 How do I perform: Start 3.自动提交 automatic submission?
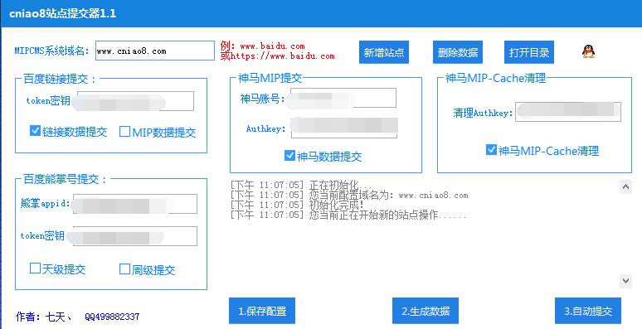[588, 311]
